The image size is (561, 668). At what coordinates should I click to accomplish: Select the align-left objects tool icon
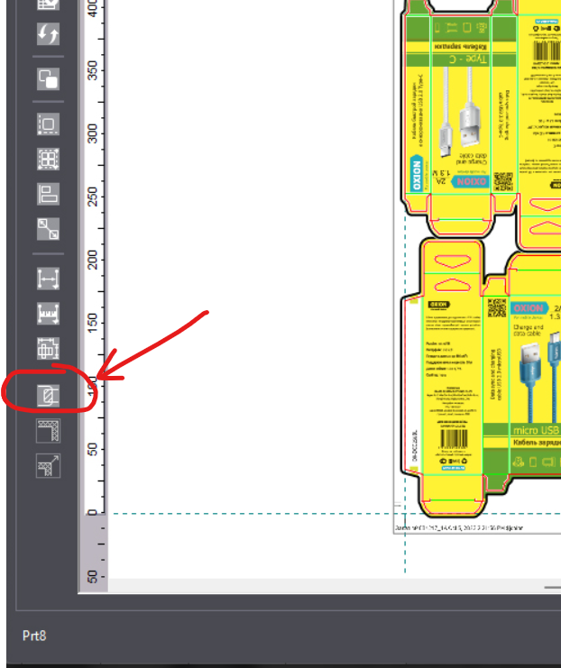(48, 194)
